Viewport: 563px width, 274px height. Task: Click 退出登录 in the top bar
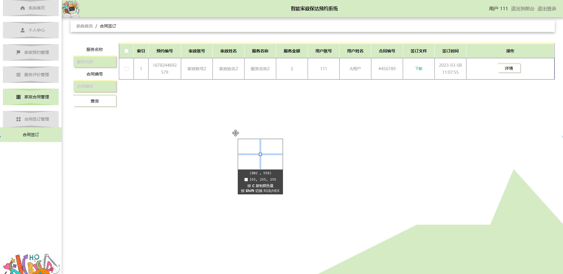[x=547, y=8]
